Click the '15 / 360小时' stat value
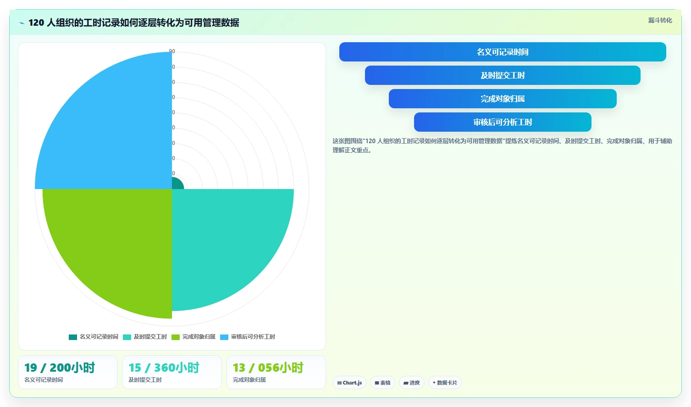Viewport: 691px width, 407px height. point(164,368)
